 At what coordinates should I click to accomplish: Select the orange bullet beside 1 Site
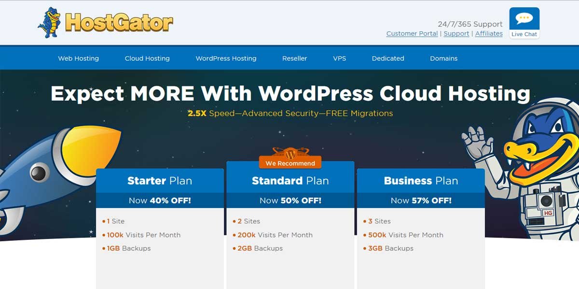click(105, 221)
